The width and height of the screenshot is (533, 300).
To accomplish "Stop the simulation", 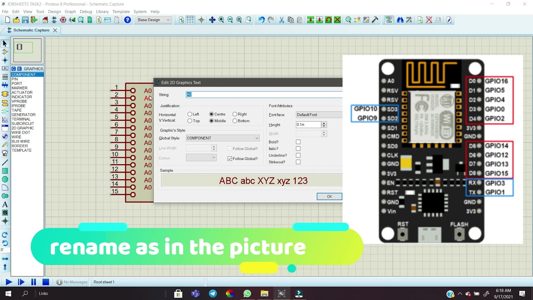I will pyautogui.click(x=46, y=282).
